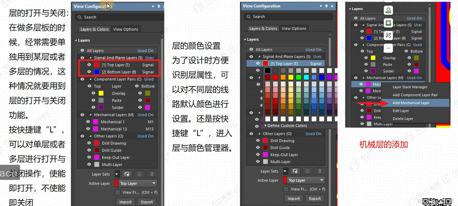
Task: Close the middle View Configuration panel
Action: (332, 6)
